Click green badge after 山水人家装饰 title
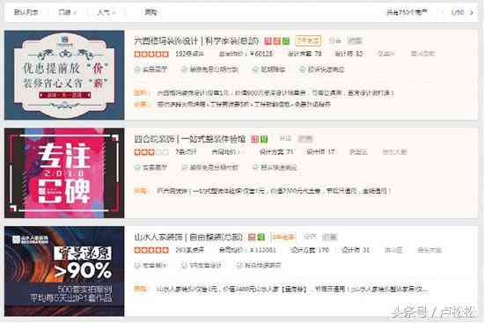The height and width of the screenshot is (323, 484). point(261,237)
